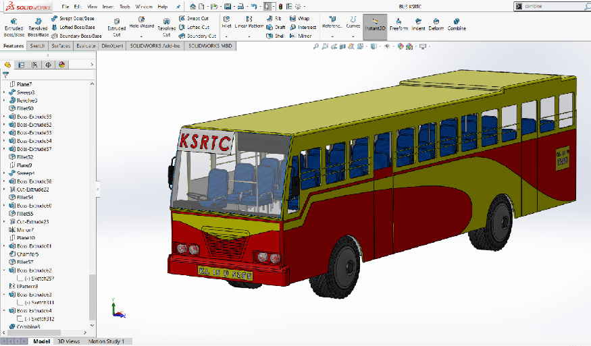Toggle the rebuild traffic light icon
The image size is (591, 346).
click(280, 6)
